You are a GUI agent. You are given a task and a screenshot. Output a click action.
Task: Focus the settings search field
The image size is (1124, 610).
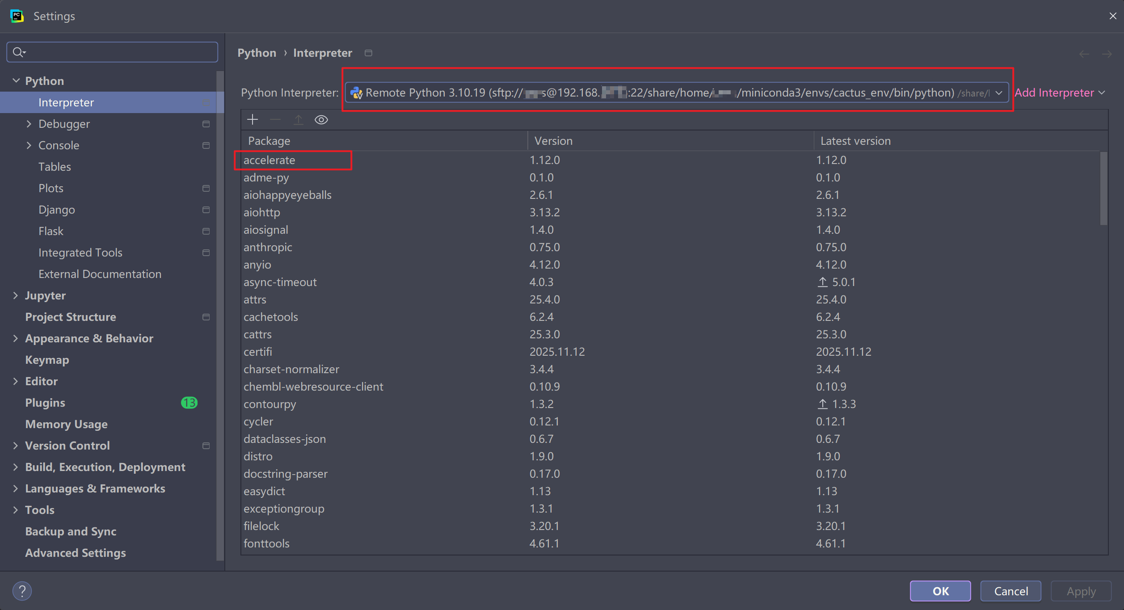121,52
